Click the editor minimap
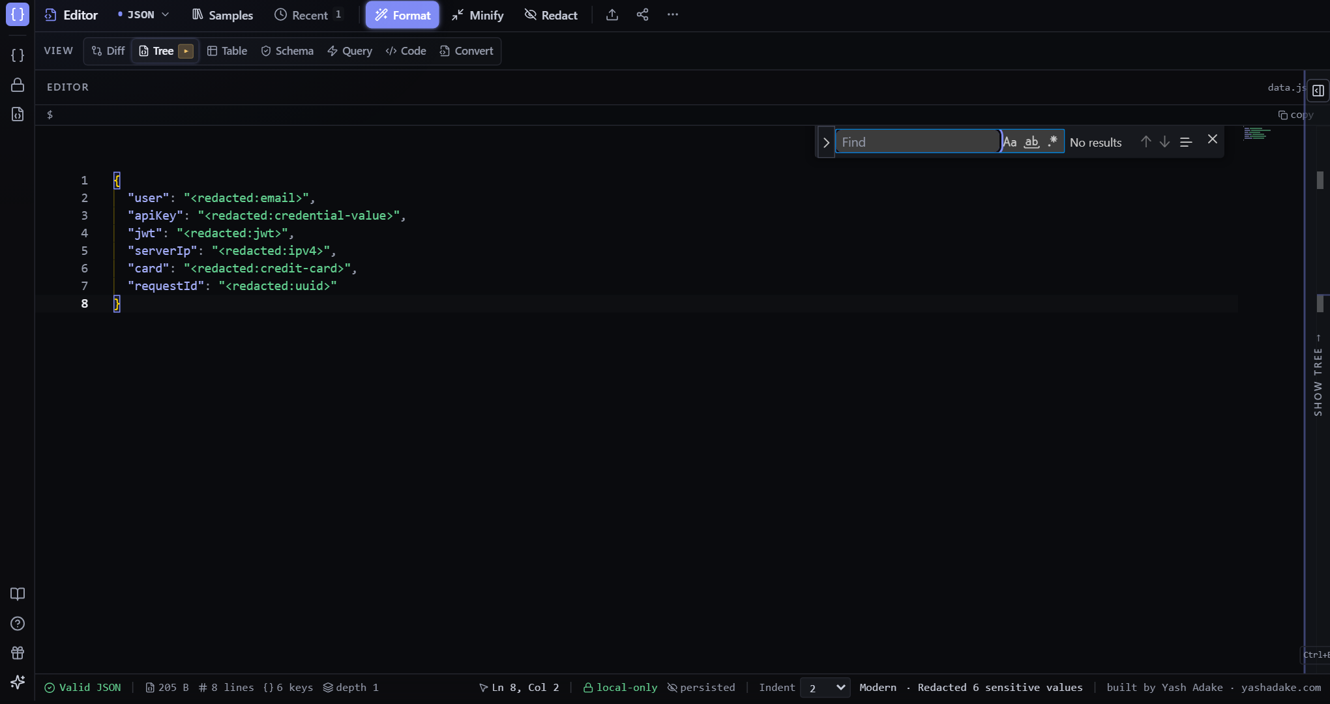 (x=1257, y=134)
